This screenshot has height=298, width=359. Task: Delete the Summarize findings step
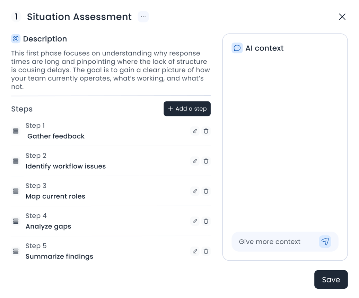[x=206, y=251]
